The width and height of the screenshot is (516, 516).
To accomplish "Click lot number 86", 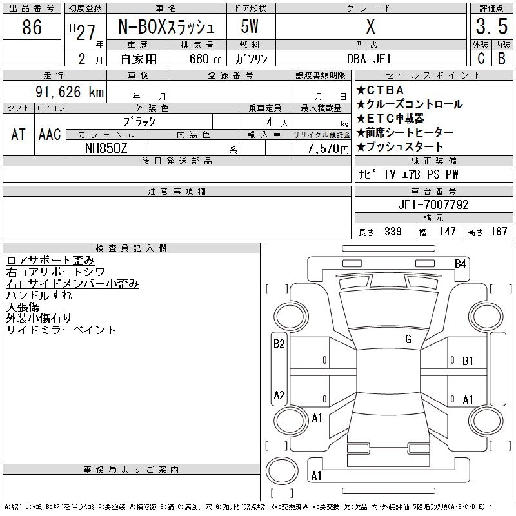I will (32, 27).
